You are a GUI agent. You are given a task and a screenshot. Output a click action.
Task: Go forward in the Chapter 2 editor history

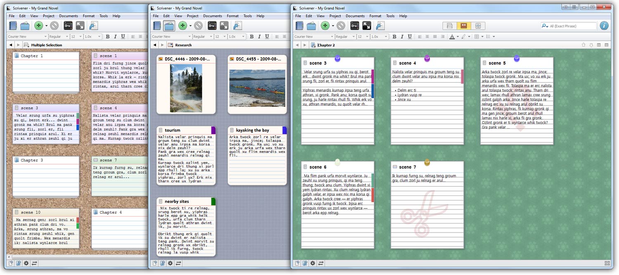(x=305, y=45)
